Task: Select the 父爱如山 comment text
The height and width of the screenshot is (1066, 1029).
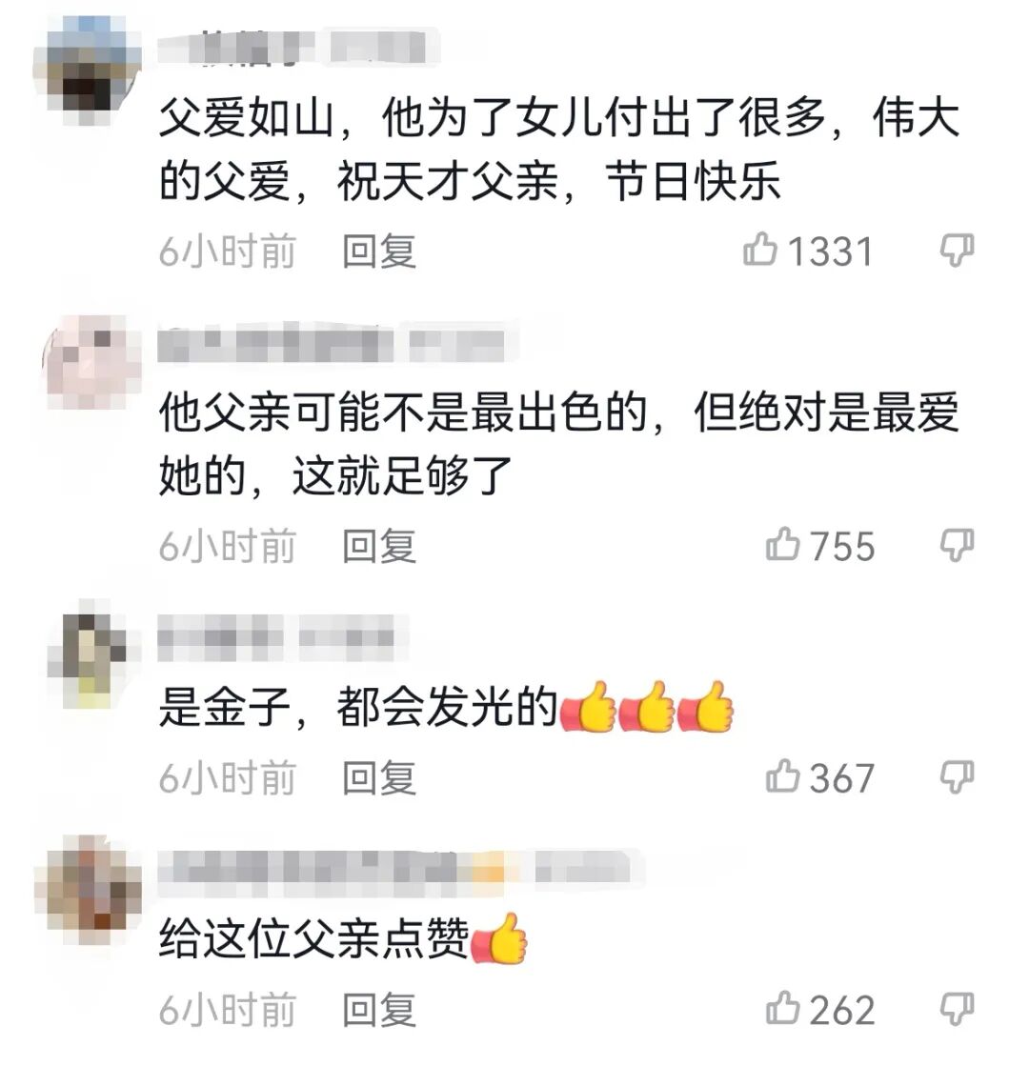Action: tap(559, 151)
